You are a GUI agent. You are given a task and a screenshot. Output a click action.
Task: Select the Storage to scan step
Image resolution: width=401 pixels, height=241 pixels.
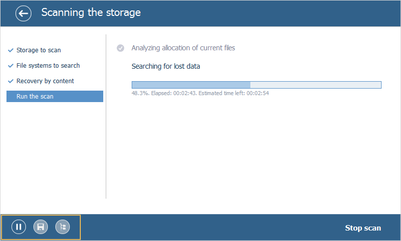coord(39,50)
